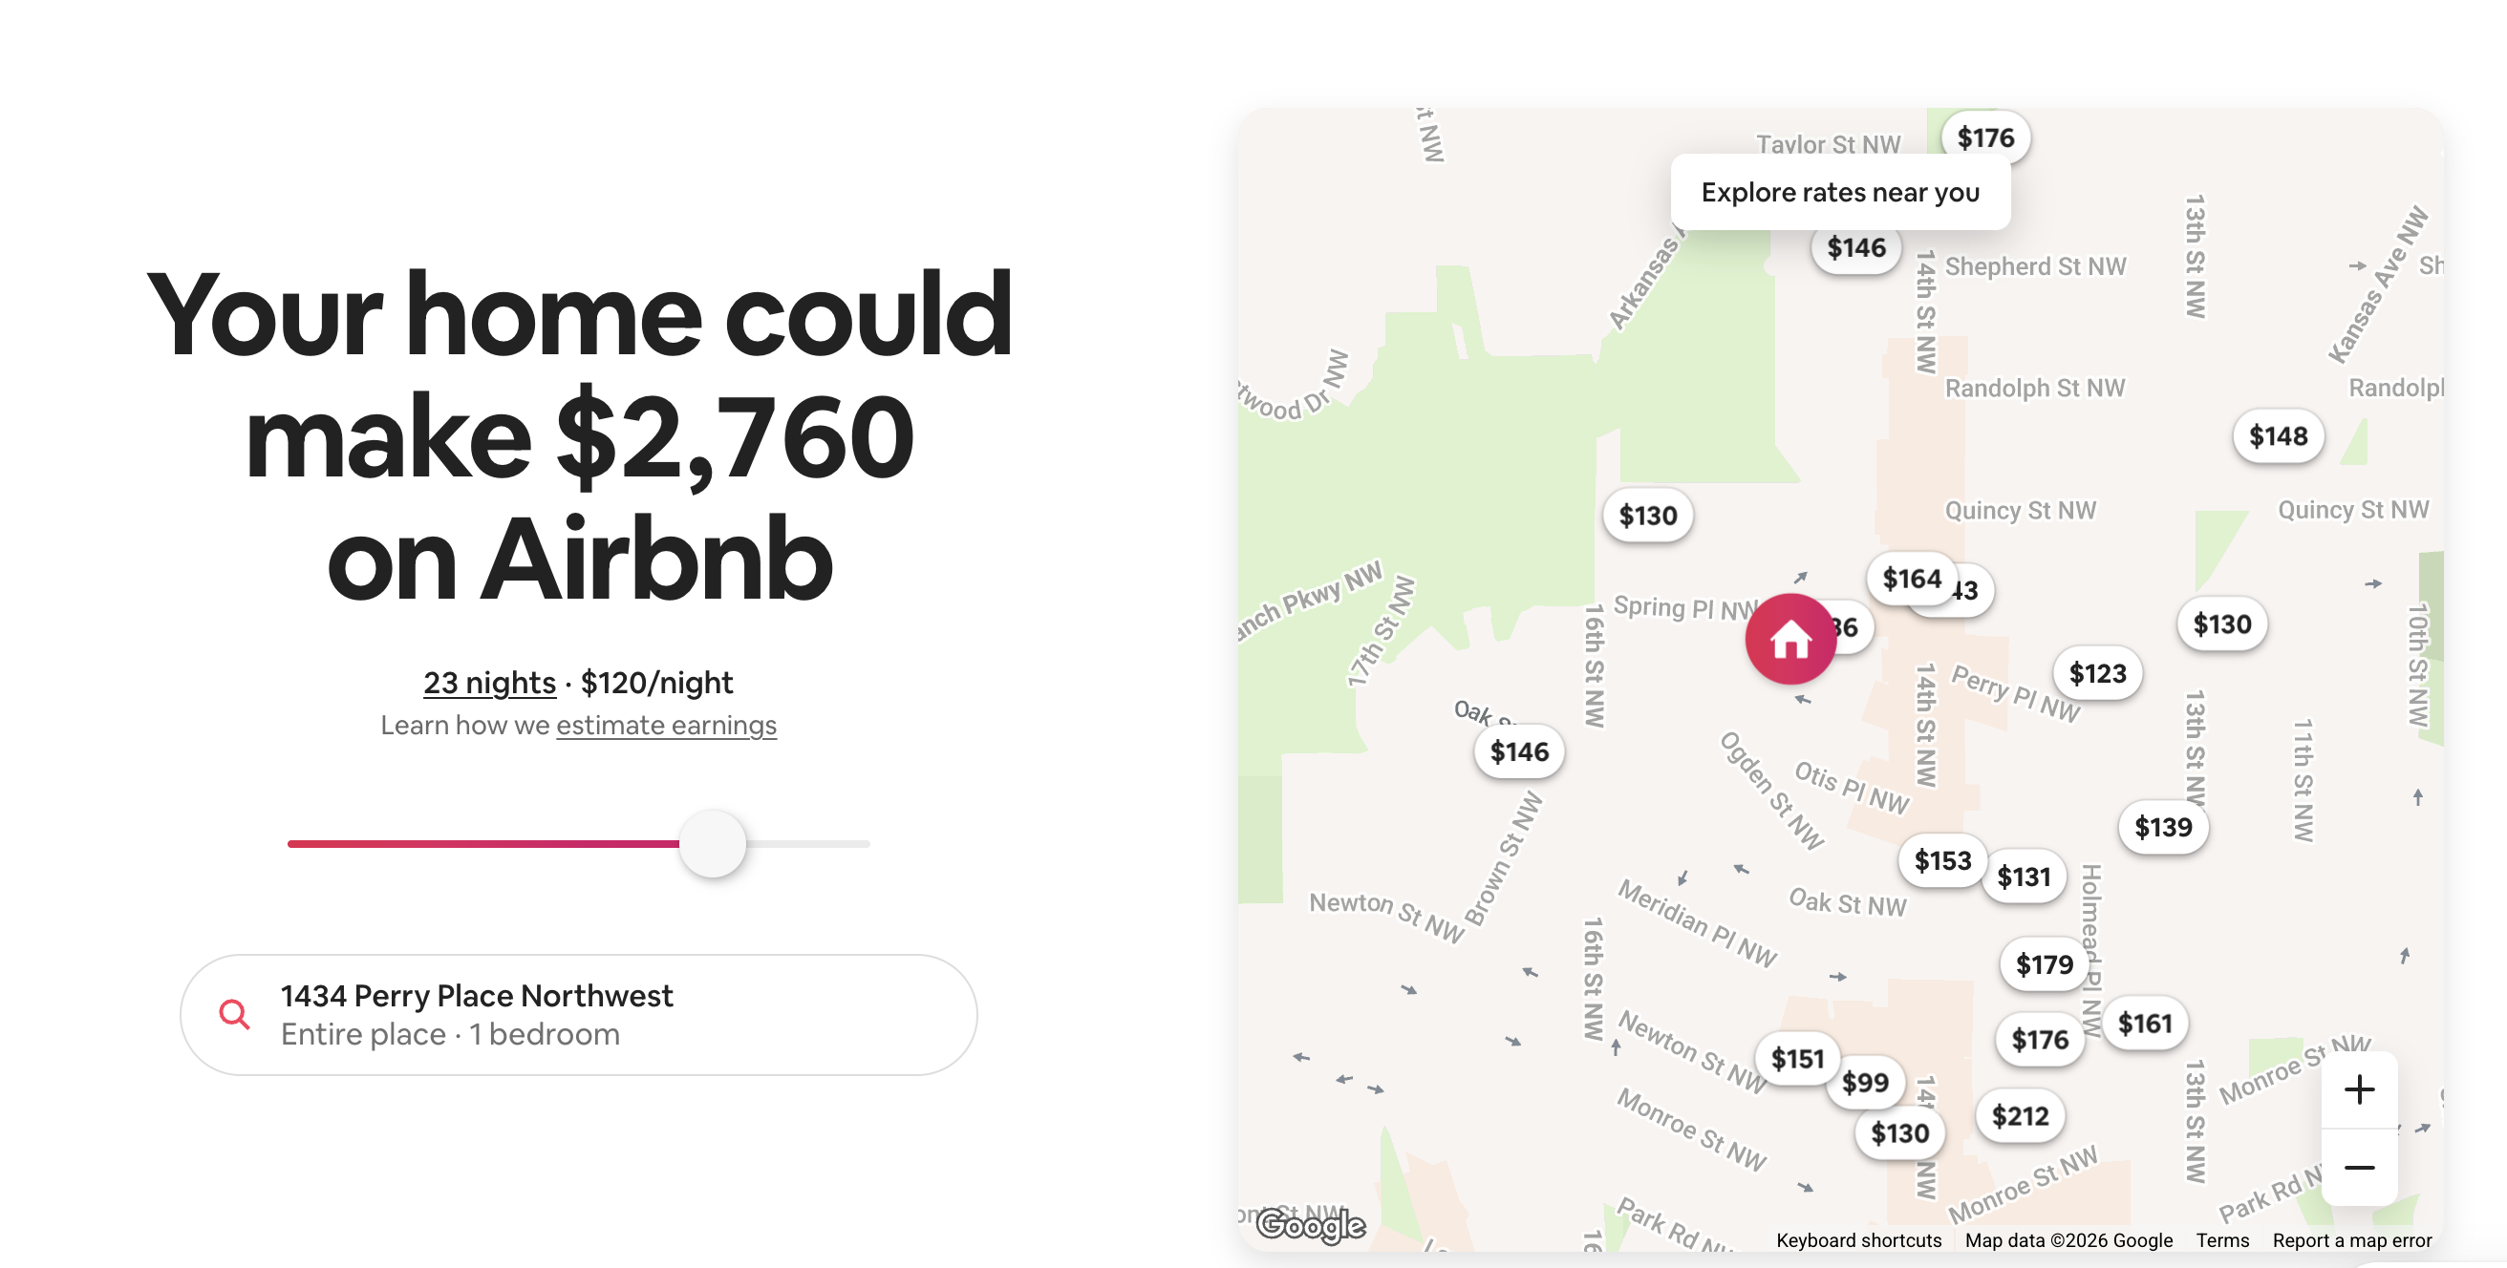This screenshot has height=1268, width=2507.
Task: Click Report a map error
Action: tap(2352, 1239)
